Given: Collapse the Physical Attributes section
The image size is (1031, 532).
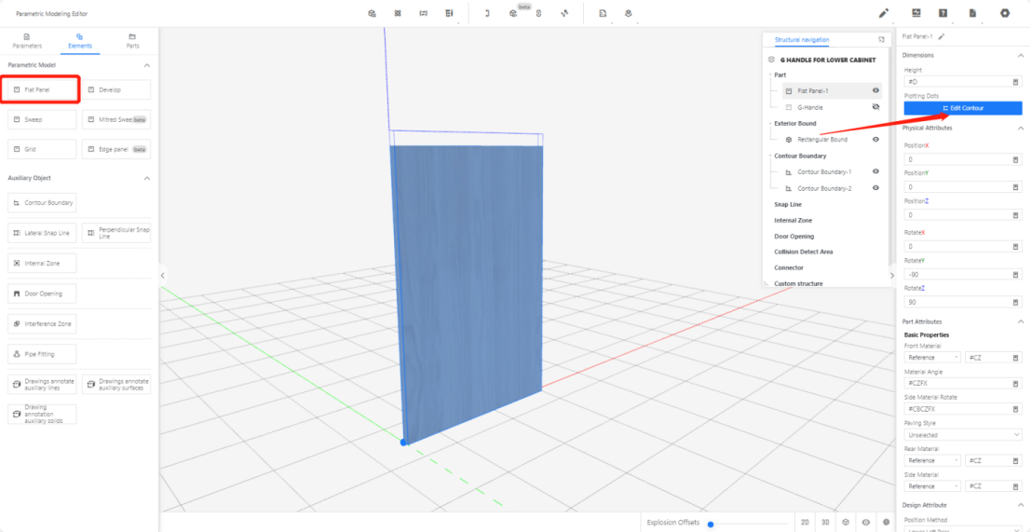Looking at the screenshot, I should [1020, 129].
